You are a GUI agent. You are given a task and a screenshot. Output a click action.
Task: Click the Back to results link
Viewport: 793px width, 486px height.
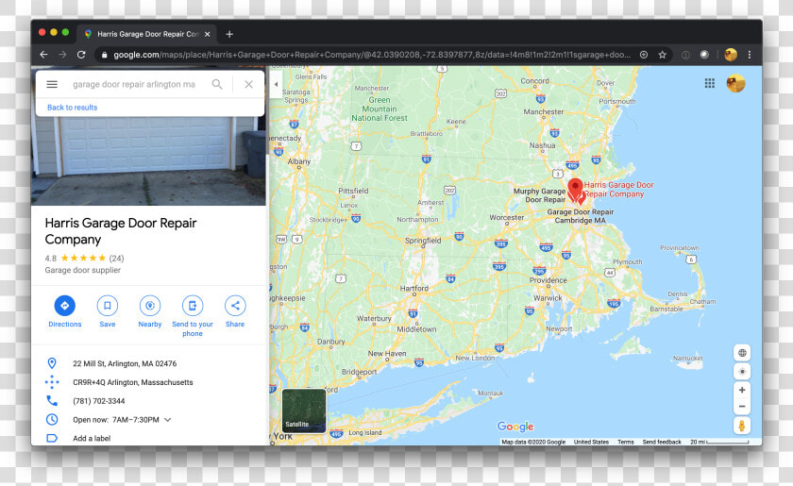(x=73, y=108)
